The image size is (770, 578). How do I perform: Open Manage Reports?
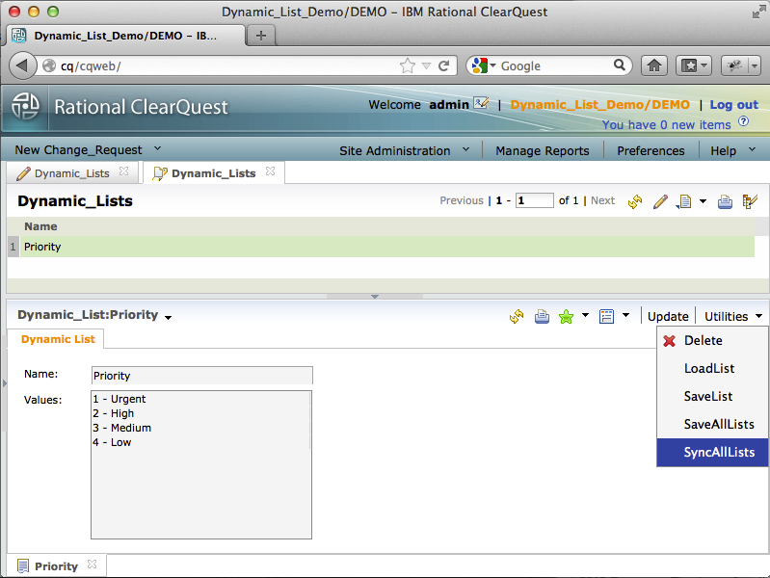[x=543, y=150]
